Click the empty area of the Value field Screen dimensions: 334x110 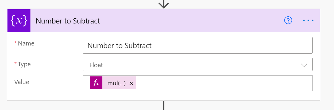pyautogui.click(x=224, y=83)
